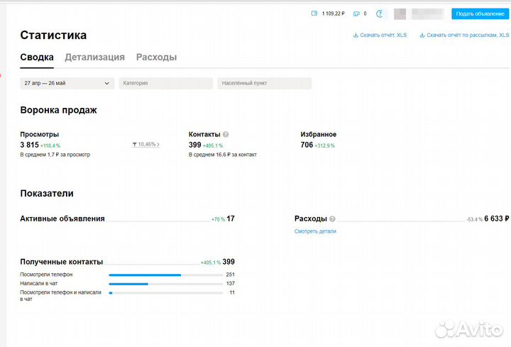Click the blurred user avatar

(400, 13)
